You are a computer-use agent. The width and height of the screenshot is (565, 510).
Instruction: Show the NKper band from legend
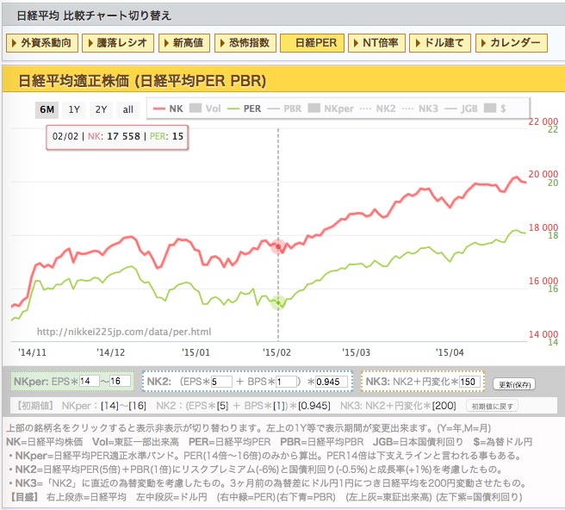[x=331, y=109]
